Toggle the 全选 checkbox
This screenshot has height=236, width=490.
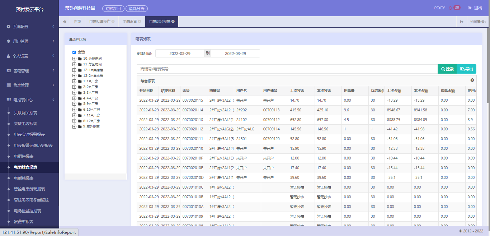click(x=74, y=52)
